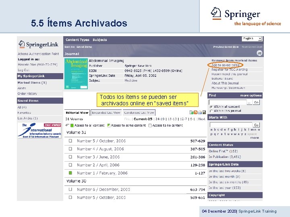Open About This Journal link

tap(225, 83)
